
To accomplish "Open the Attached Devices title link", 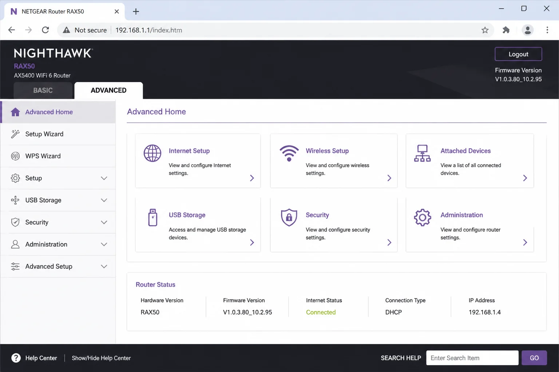I will 465,151.
